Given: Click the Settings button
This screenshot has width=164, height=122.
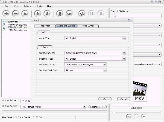Looking at the screenshot, I should [x=95, y=107].
